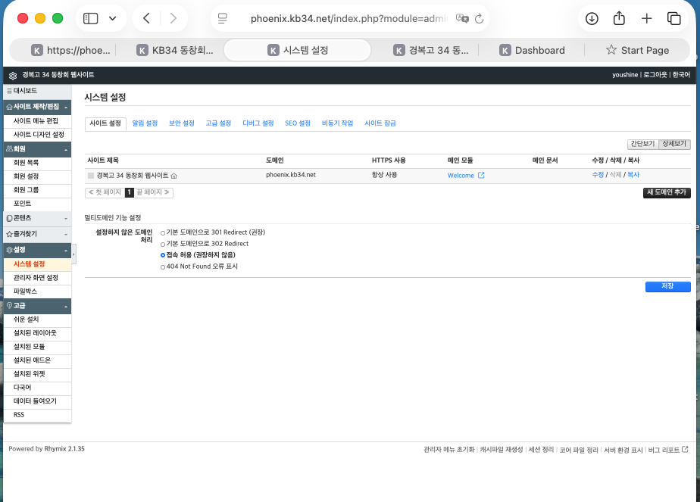Open sidebar options dropdown arrow
This screenshot has height=502, width=700.
[112, 18]
